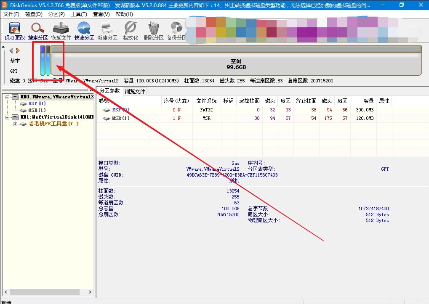
Task: Click the 容量:100.0GB(102400MB) text in disk info line
Action: coord(151,81)
